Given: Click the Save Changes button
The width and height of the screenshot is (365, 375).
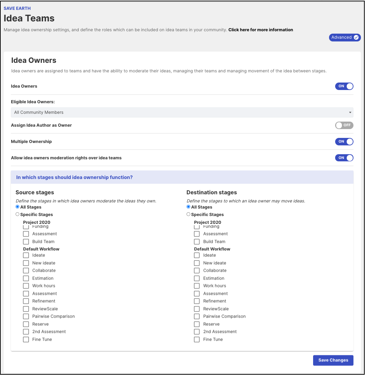Looking at the screenshot, I should (x=333, y=360).
